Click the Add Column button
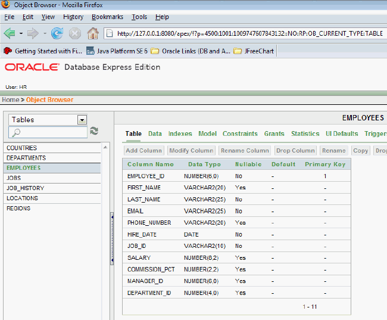This screenshot has width=387, height=320. tap(143, 151)
